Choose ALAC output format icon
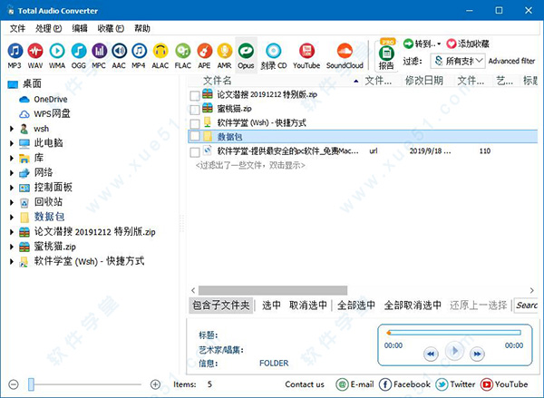The height and width of the screenshot is (398, 544). click(x=160, y=55)
